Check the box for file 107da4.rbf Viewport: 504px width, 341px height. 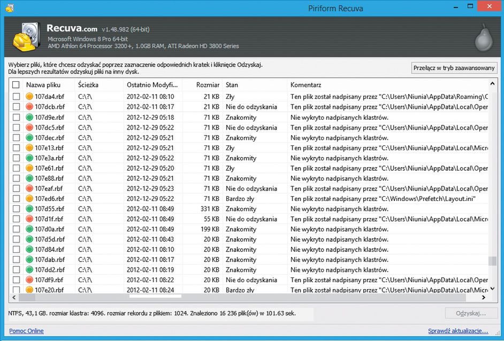pyautogui.click(x=16, y=96)
